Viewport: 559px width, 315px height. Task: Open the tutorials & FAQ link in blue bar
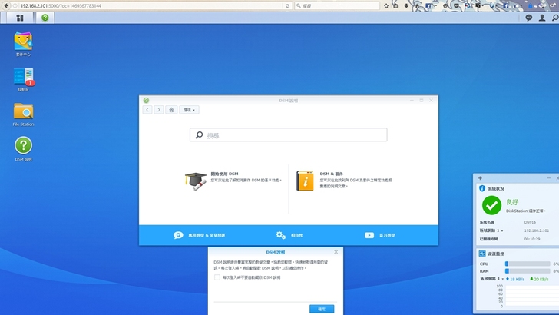click(x=200, y=235)
